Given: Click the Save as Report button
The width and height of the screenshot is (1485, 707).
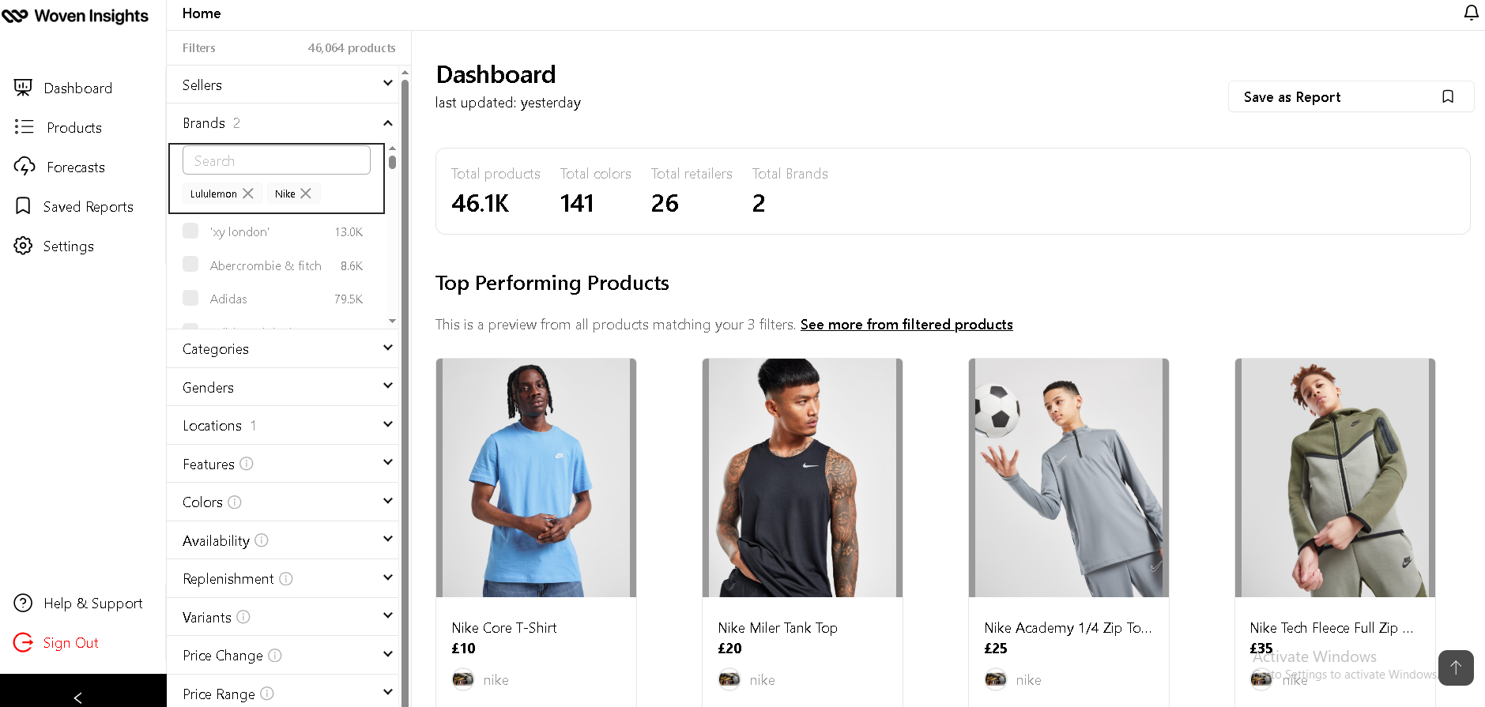Looking at the screenshot, I should (x=1350, y=96).
